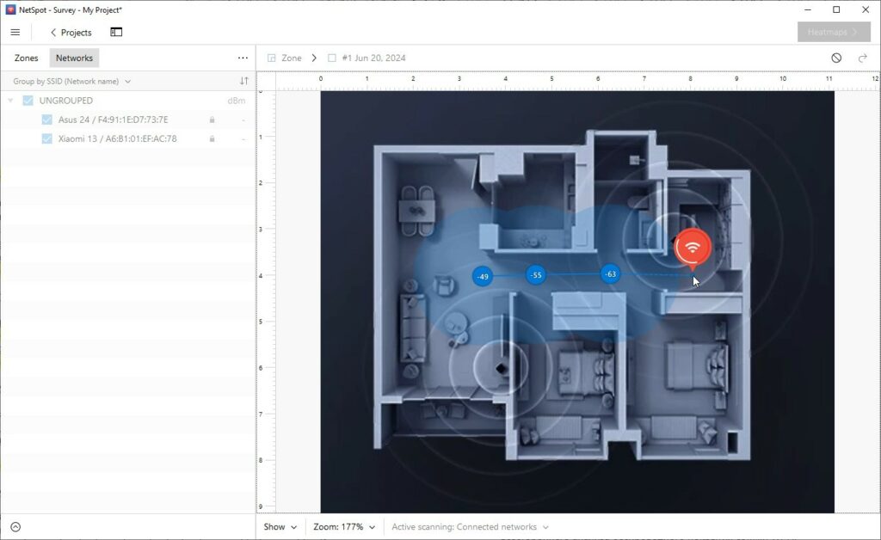Uncheck the Asus 24 network checkbox
Viewport: 881px width, 540px height.
[x=47, y=120]
